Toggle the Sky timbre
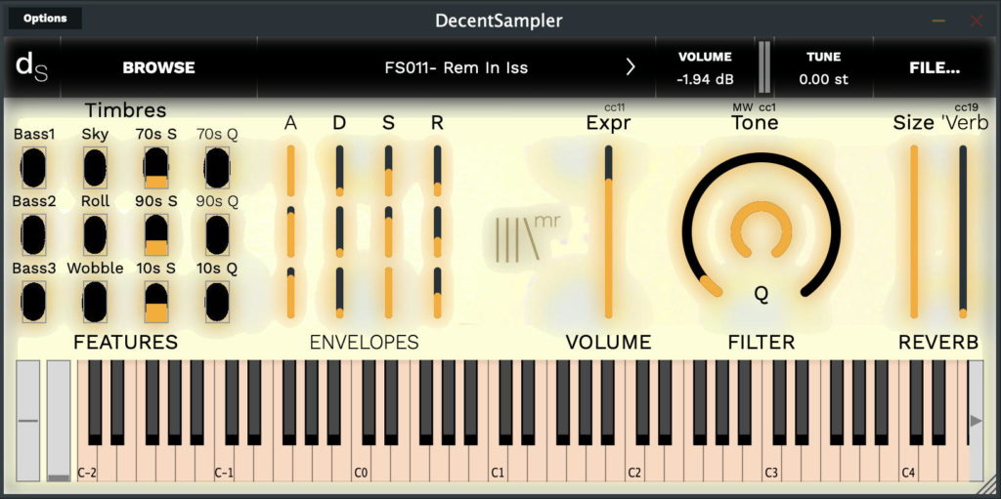Screen dimensions: 1001x499 tap(95, 167)
